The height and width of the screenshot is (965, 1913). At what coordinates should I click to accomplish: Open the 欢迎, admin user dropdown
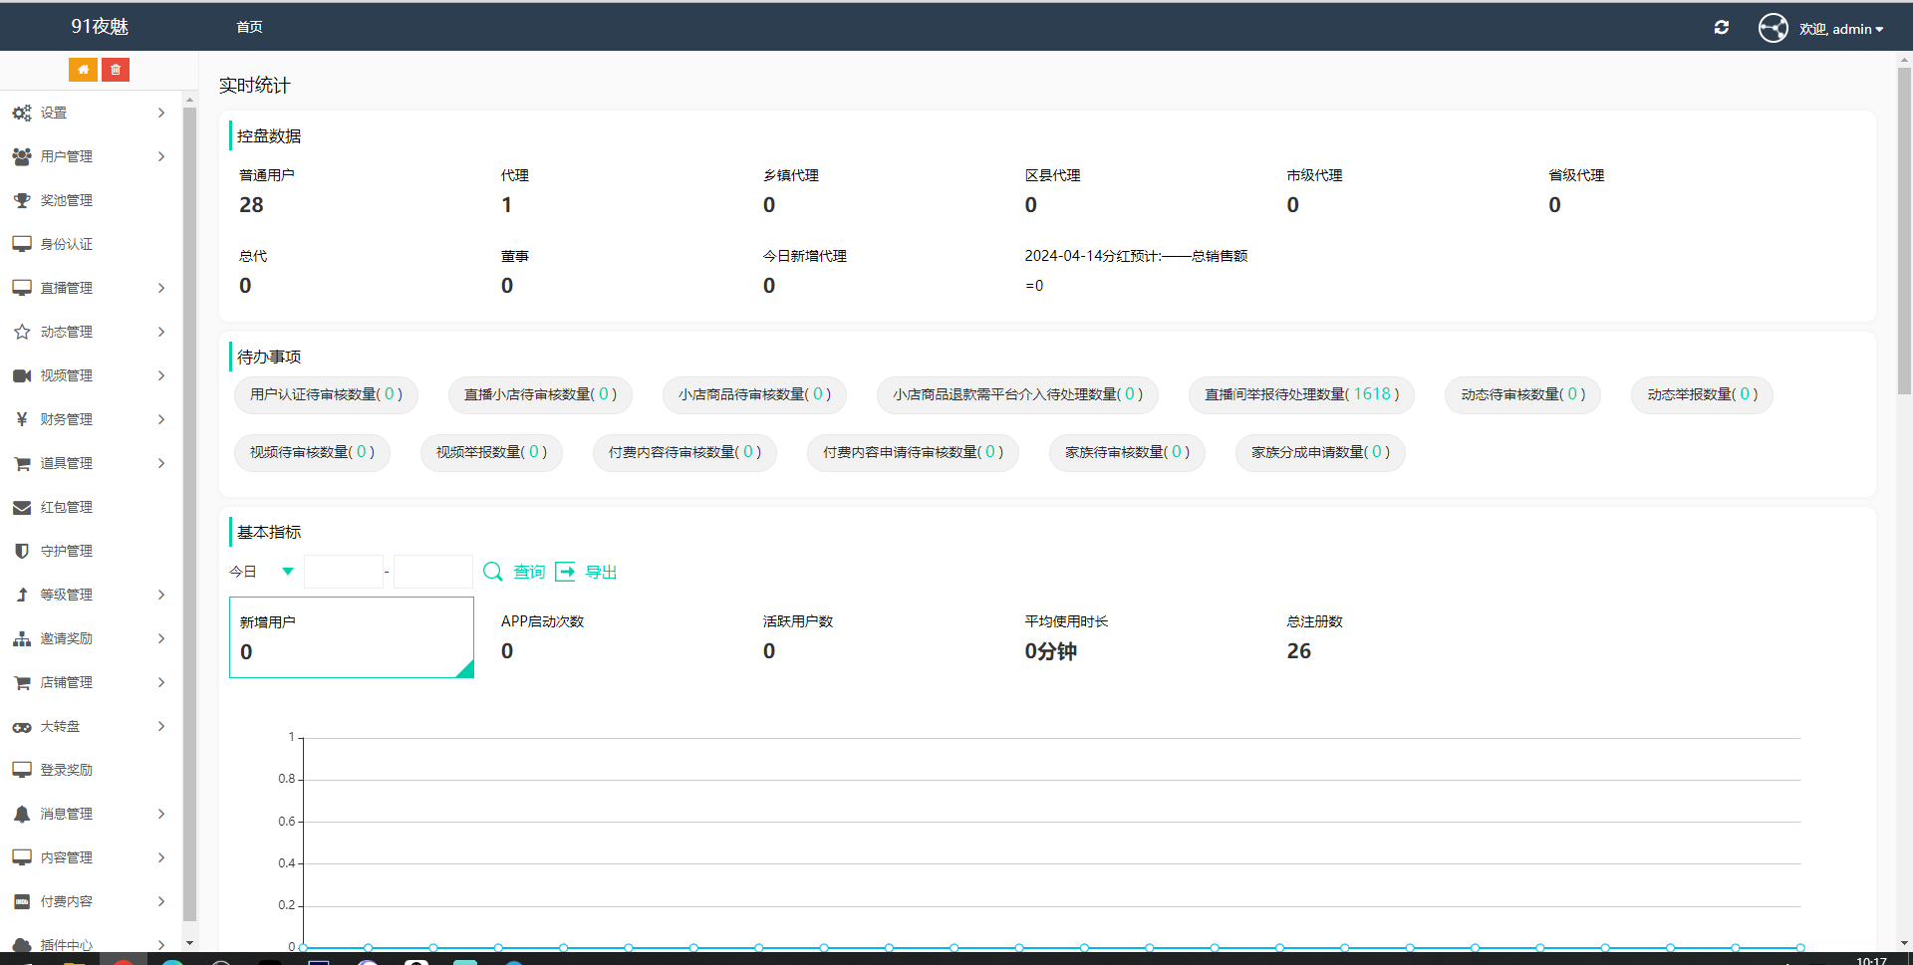click(x=1840, y=29)
